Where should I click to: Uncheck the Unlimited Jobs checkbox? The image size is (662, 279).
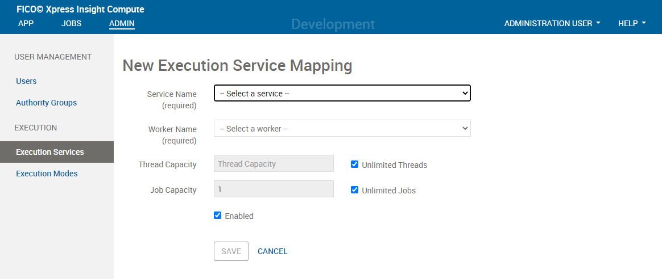354,190
